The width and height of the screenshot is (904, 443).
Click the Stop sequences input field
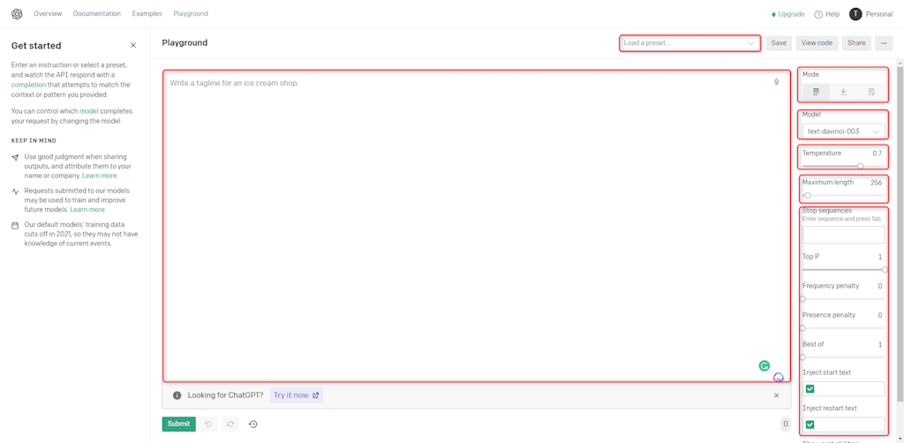[x=843, y=235]
